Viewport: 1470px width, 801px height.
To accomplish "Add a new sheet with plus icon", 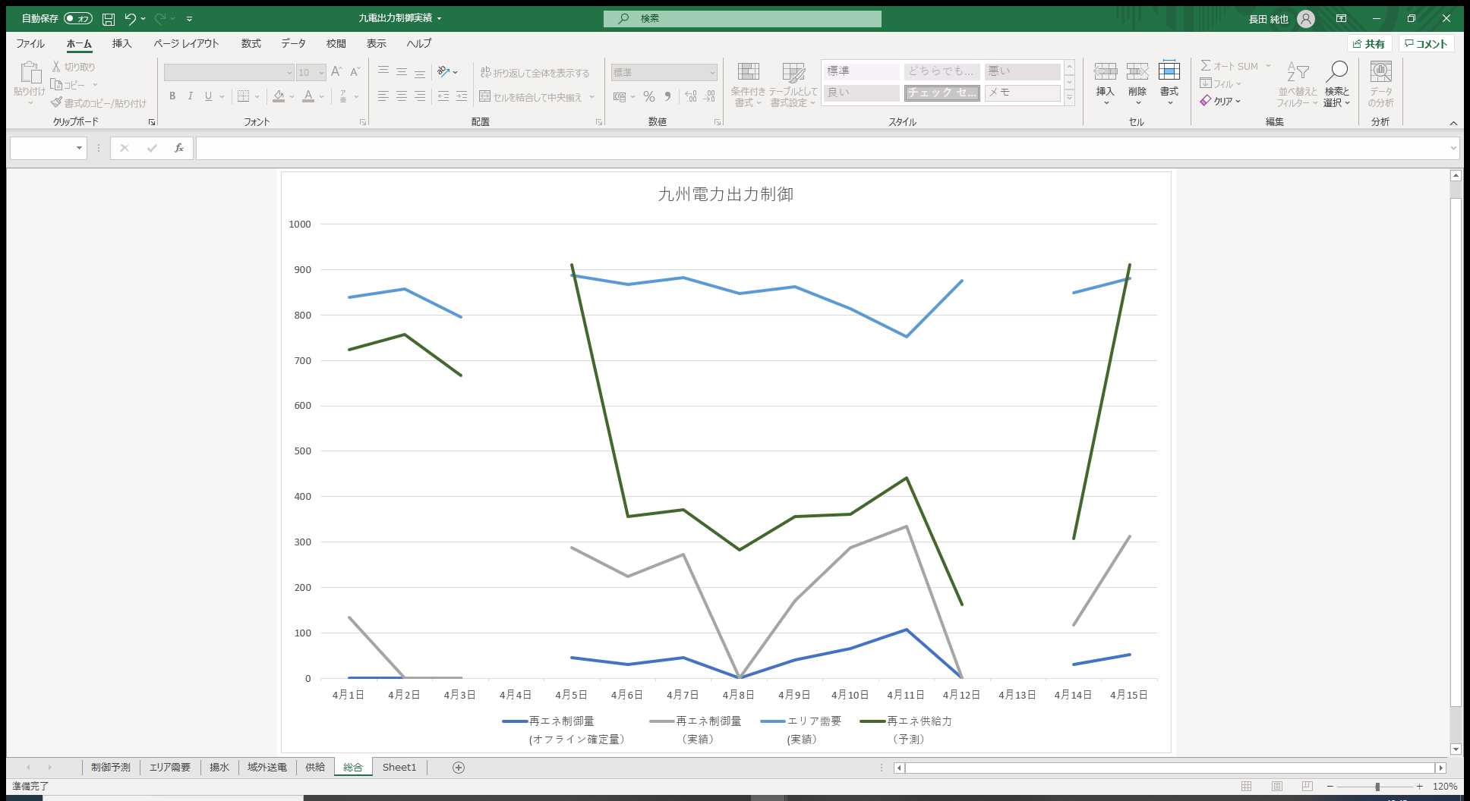I will click(x=459, y=768).
